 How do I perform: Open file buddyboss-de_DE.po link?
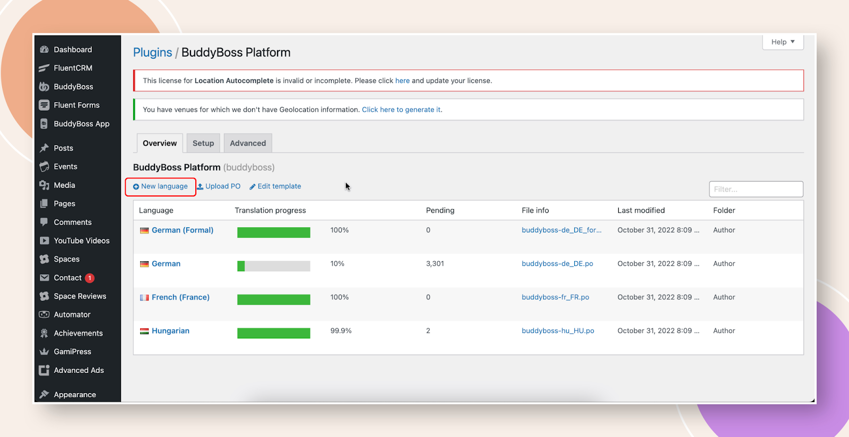point(557,264)
